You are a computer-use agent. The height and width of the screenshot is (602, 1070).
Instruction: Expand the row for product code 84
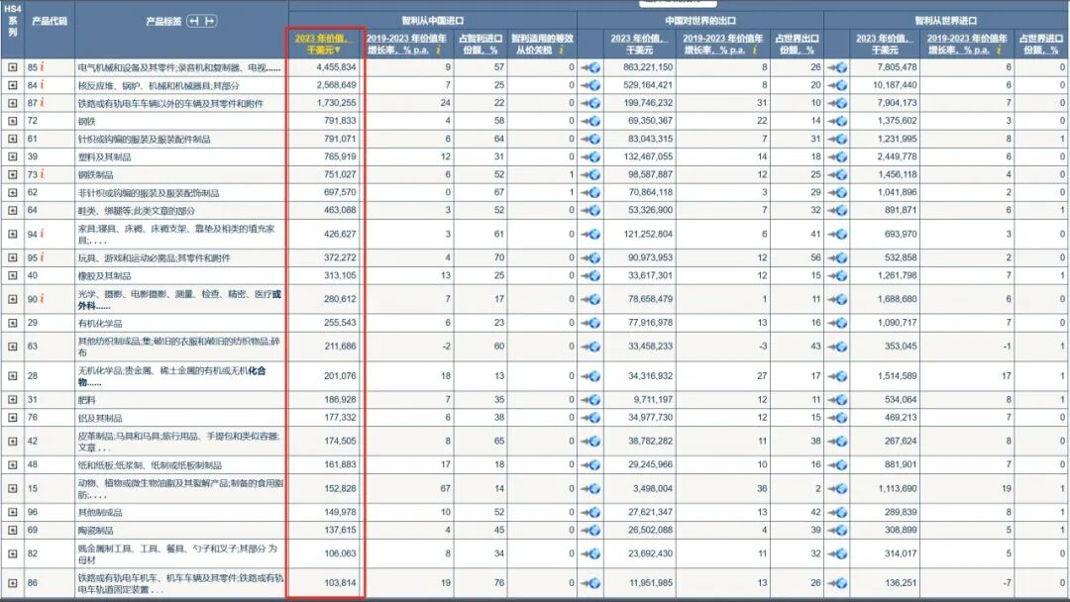coord(12,85)
